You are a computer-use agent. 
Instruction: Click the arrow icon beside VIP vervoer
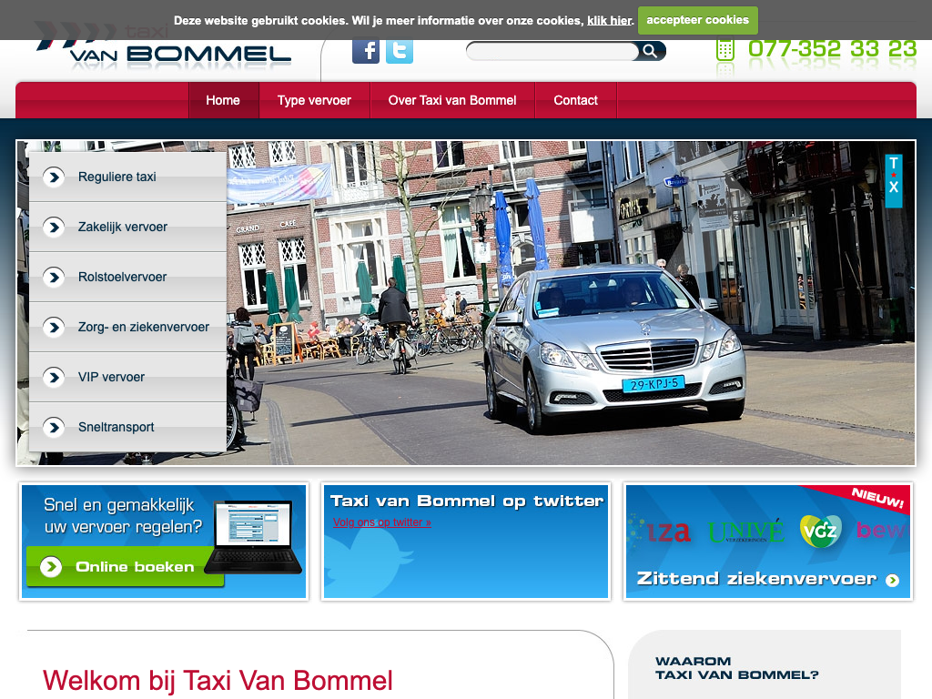(54, 378)
